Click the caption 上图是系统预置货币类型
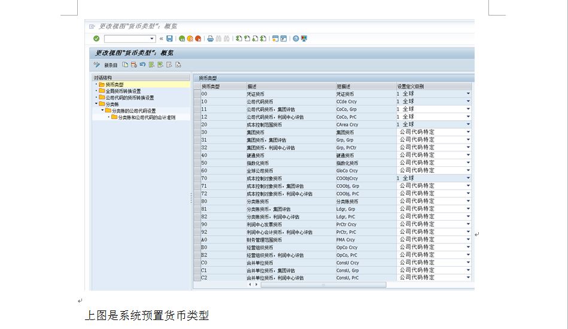This screenshot has height=329, width=568. coord(147,315)
